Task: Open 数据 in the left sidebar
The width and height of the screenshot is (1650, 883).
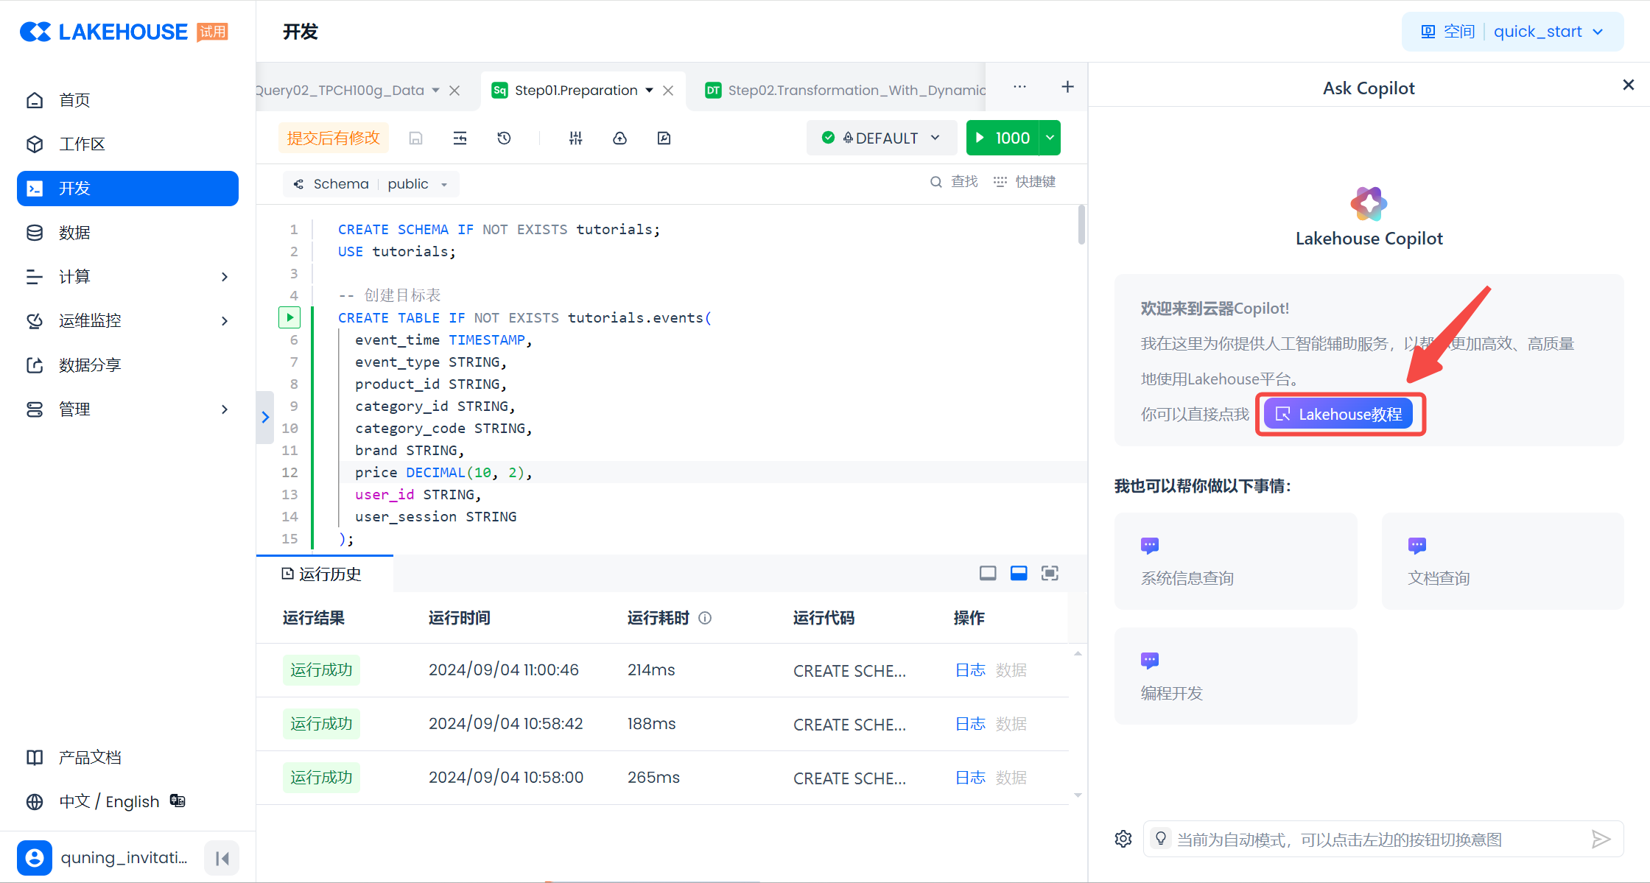Action: click(74, 233)
